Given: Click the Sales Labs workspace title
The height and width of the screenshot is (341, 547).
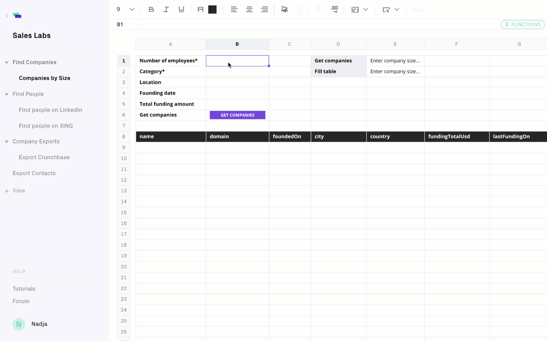Looking at the screenshot, I should (x=32, y=35).
